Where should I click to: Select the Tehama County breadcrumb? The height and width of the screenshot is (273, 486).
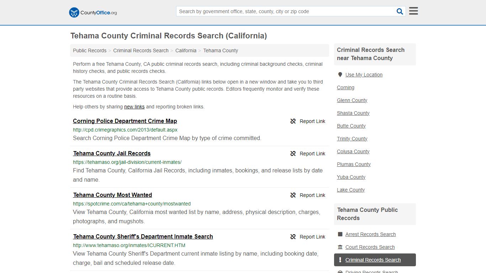coord(221,50)
